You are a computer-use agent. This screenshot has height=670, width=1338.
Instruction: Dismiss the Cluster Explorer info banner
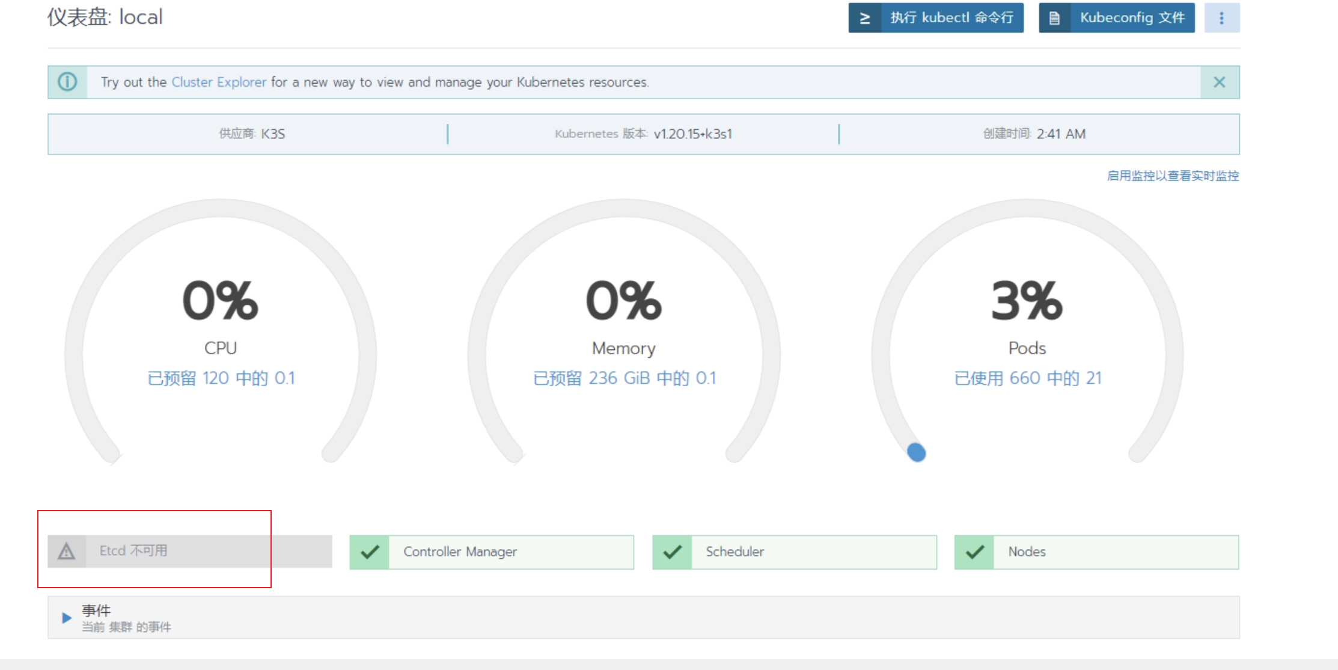point(1220,82)
